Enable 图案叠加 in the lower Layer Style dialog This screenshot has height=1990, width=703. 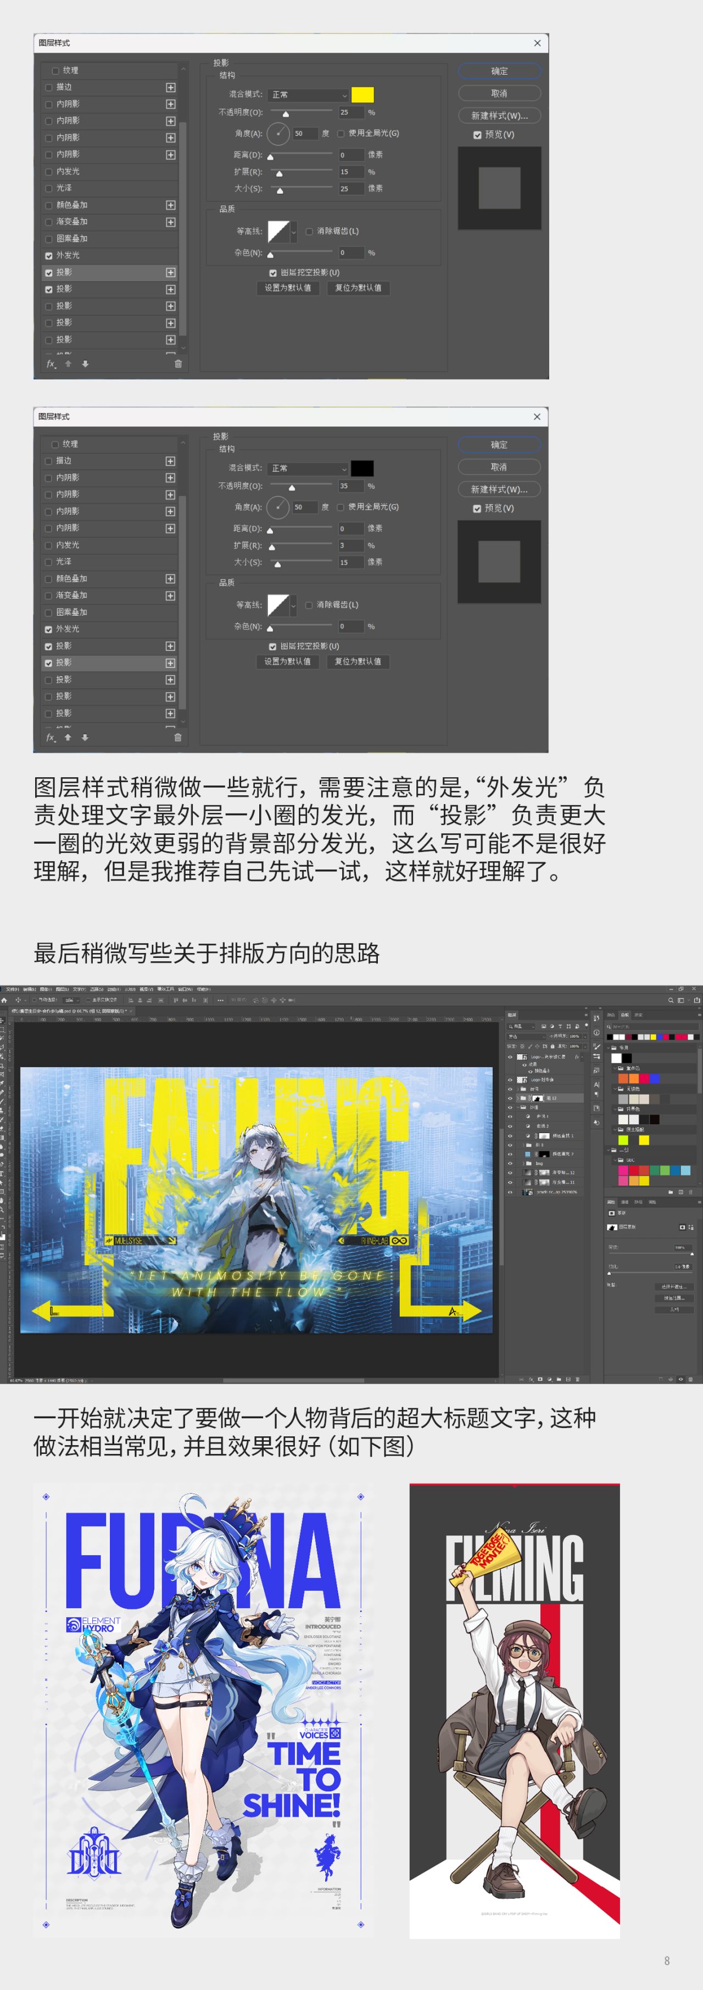(x=49, y=612)
